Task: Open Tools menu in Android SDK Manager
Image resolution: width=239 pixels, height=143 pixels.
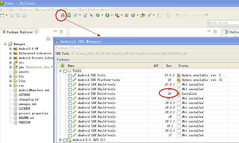Action: tap(76, 48)
